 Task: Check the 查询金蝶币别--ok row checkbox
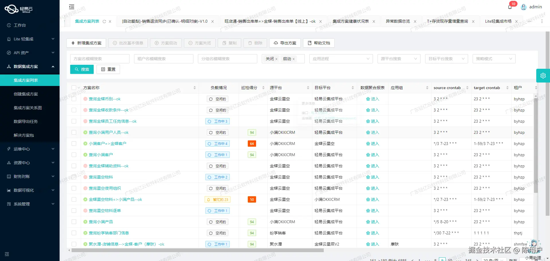pos(74,99)
